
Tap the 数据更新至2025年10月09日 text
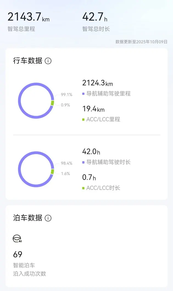(x=141, y=42)
